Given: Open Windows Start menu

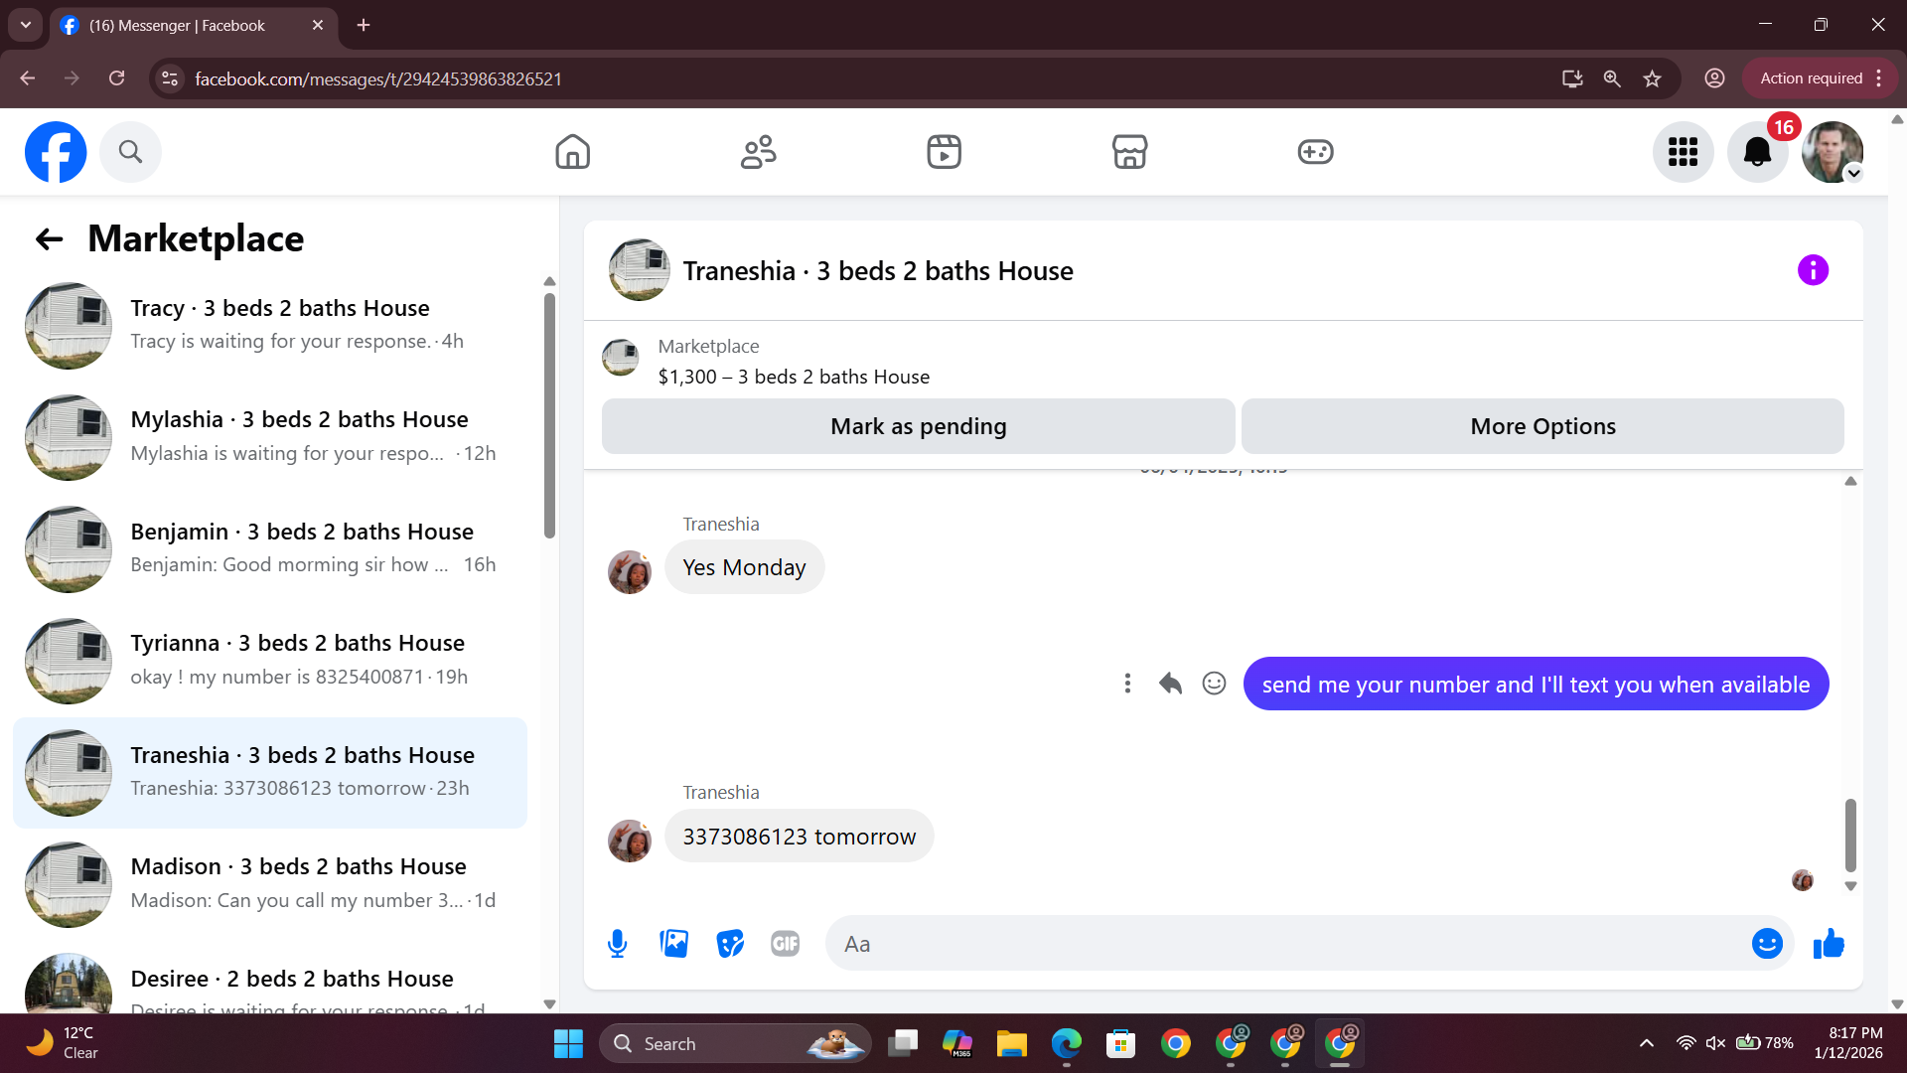Looking at the screenshot, I should pos(568,1044).
